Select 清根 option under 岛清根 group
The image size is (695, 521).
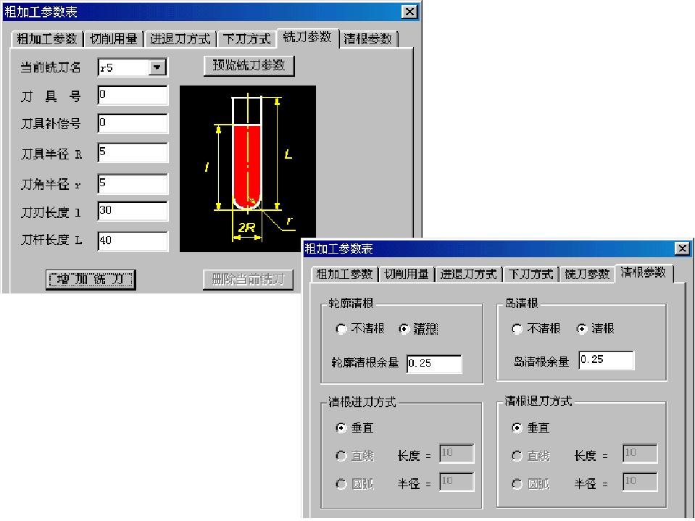pyautogui.click(x=581, y=329)
